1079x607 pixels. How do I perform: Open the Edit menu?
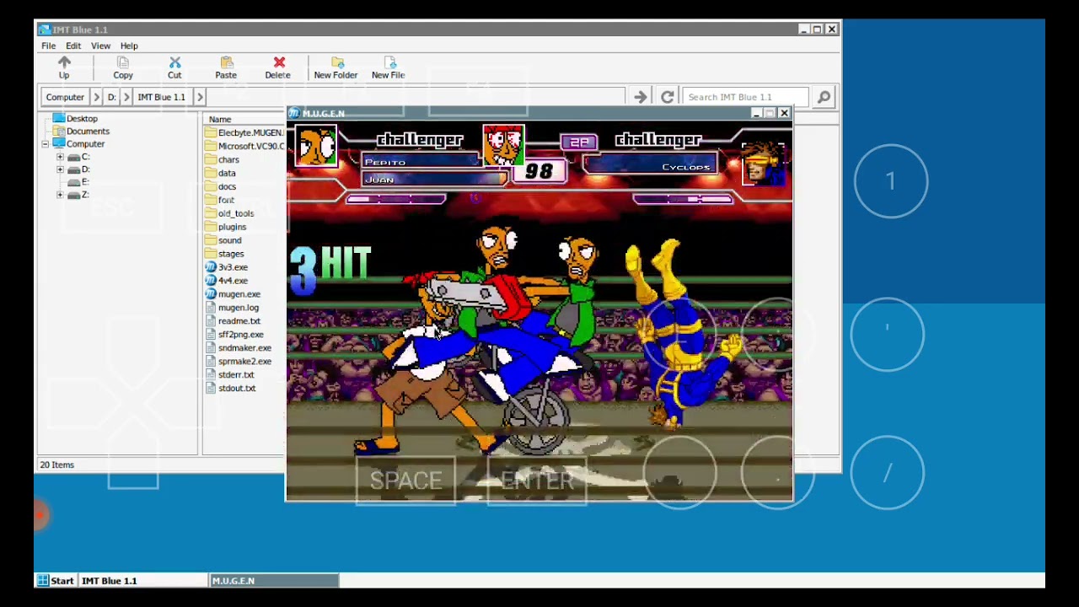(73, 46)
